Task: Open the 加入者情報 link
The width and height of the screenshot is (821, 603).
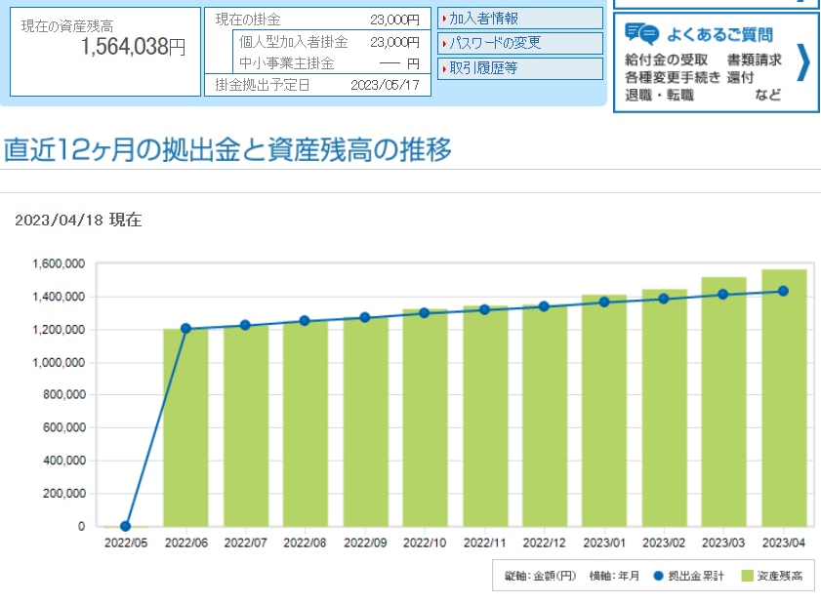Action: point(520,19)
